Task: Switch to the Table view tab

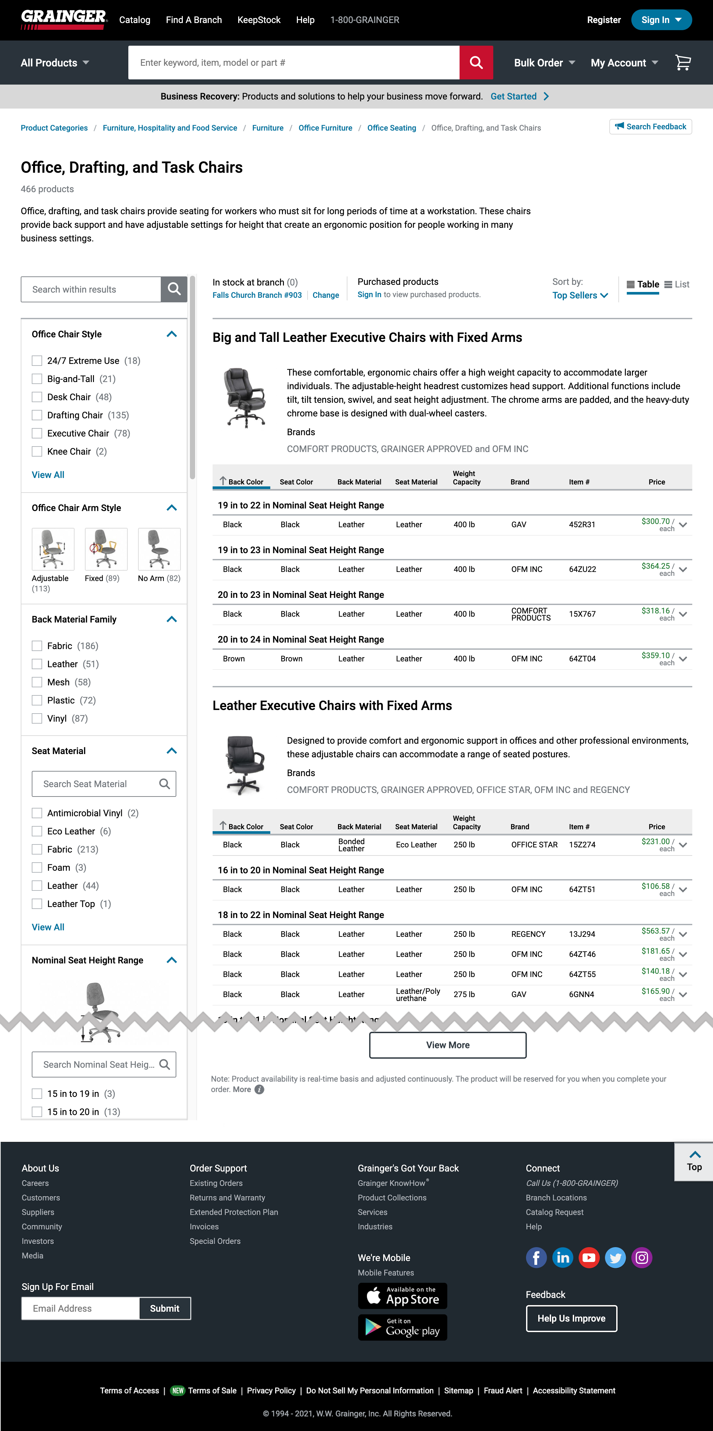Action: click(643, 284)
